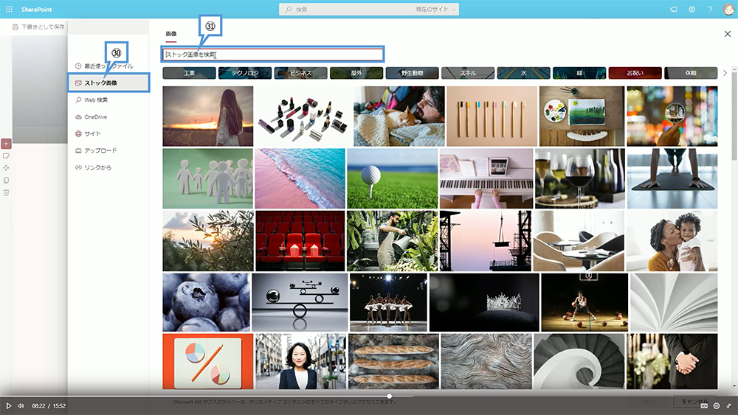Toggle video captions icon
Viewport: 738px width, 415px height.
coord(704,405)
